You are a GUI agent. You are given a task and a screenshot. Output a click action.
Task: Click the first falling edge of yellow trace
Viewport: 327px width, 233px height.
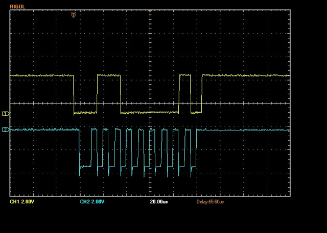[74, 94]
